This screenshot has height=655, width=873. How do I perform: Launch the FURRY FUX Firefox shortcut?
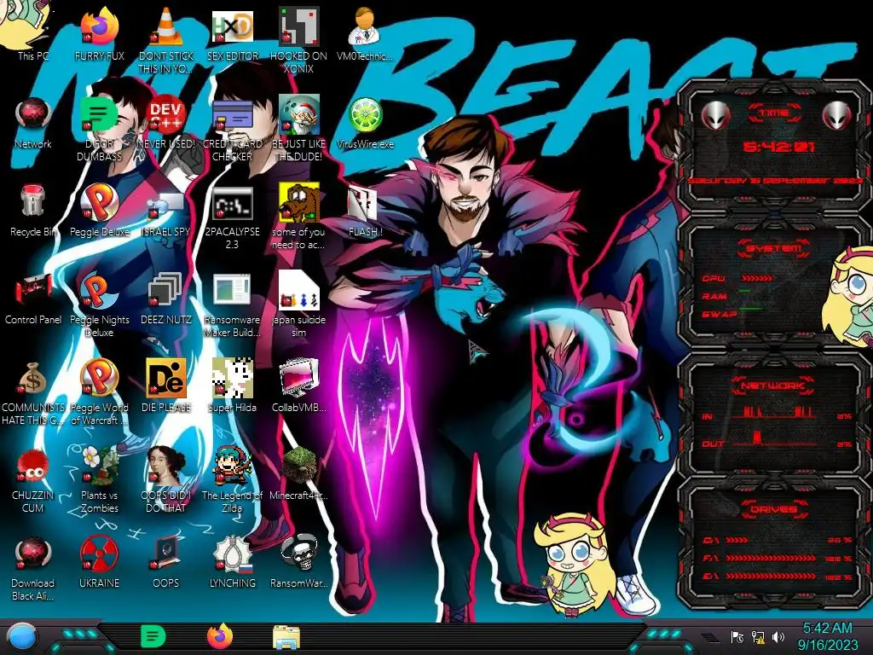tap(99, 33)
